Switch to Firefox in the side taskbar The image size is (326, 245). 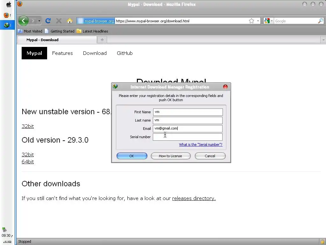[7, 15]
